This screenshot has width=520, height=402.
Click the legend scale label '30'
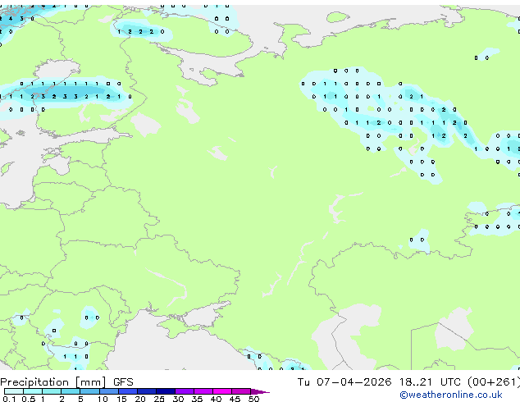(x=178, y=399)
